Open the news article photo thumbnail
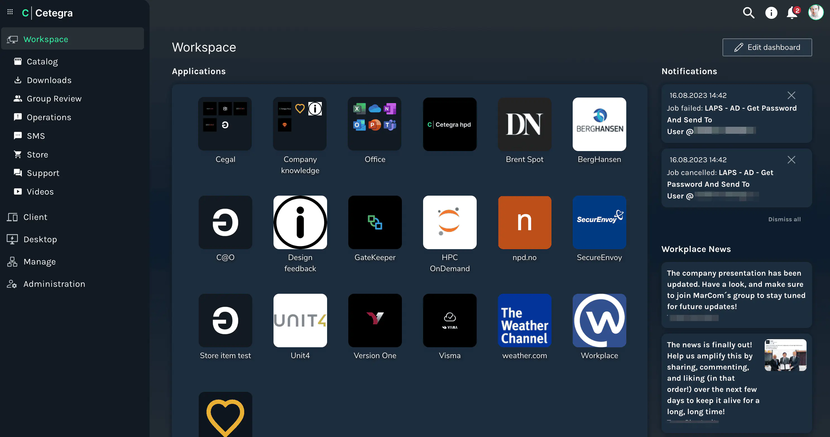This screenshot has height=437, width=830. (785, 355)
